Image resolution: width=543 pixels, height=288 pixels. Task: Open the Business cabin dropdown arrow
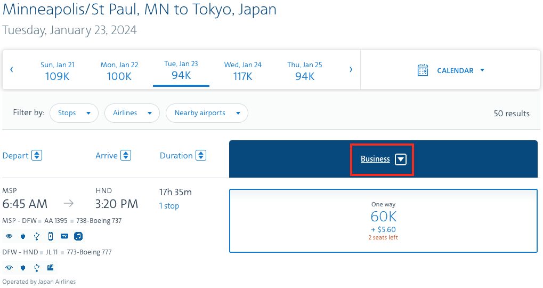[401, 159]
